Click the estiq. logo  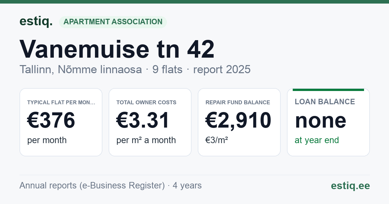click(x=36, y=21)
